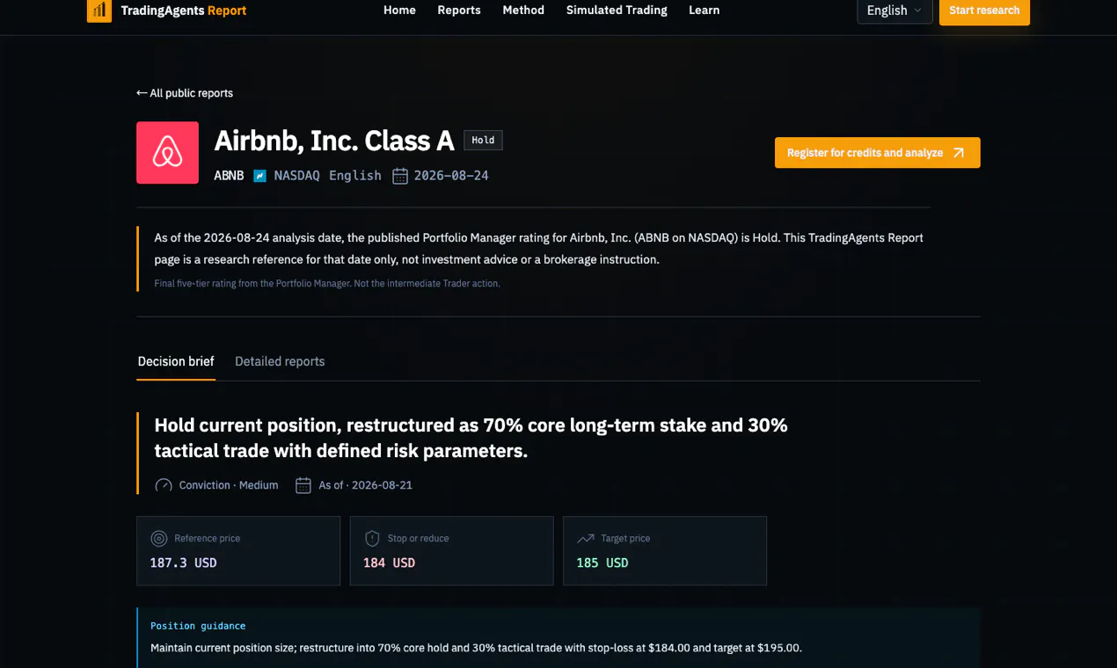Click the Stop or reduce label
Screen dimensions: 1117x668
pos(418,539)
